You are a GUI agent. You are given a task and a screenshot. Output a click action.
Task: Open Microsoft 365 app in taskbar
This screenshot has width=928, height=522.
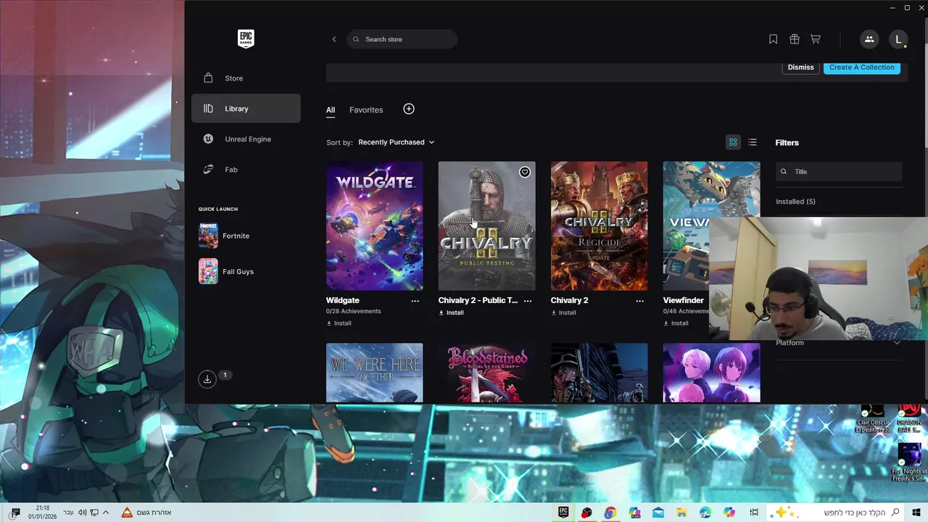(634, 512)
